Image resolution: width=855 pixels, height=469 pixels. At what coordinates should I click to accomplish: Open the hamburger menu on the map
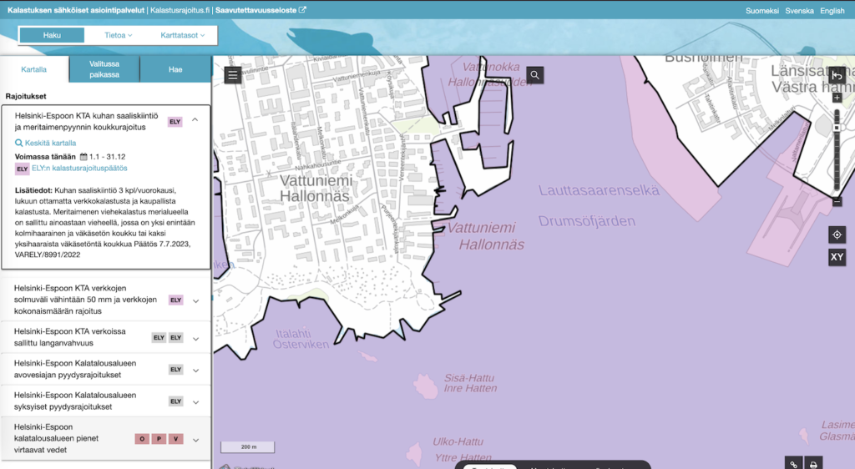[x=233, y=75]
